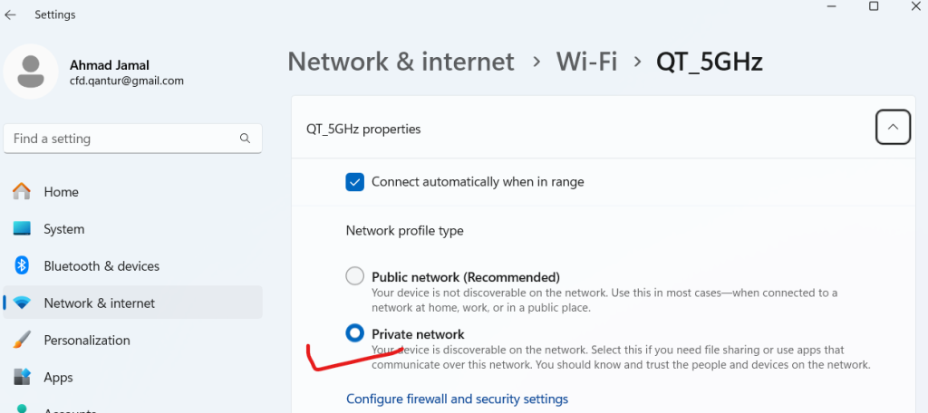Maximize the Settings window

point(874,6)
